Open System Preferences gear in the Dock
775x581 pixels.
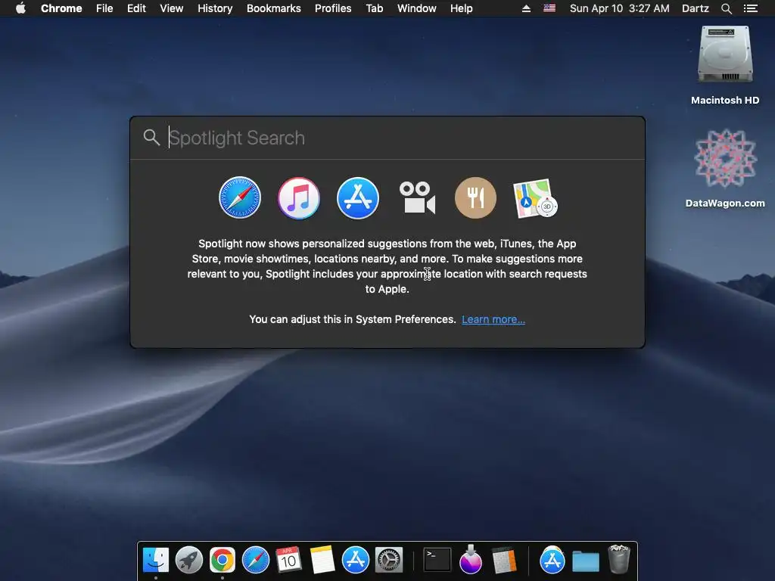389,560
